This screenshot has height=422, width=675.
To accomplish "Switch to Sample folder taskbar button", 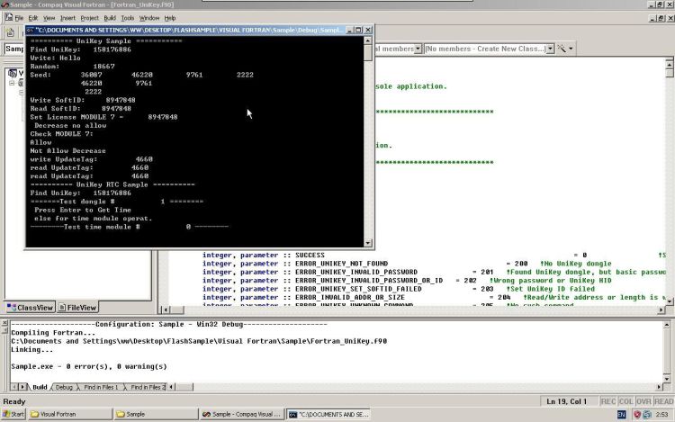I will click(x=156, y=414).
